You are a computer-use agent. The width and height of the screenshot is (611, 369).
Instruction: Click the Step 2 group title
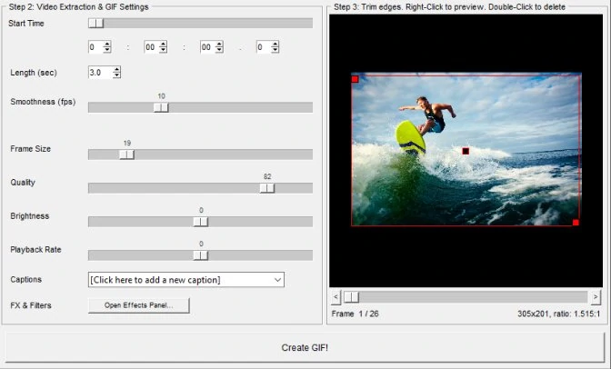(x=79, y=7)
